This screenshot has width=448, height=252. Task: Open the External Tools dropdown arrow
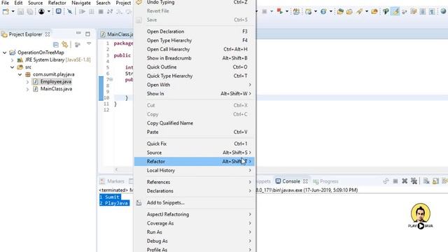(287, 12)
